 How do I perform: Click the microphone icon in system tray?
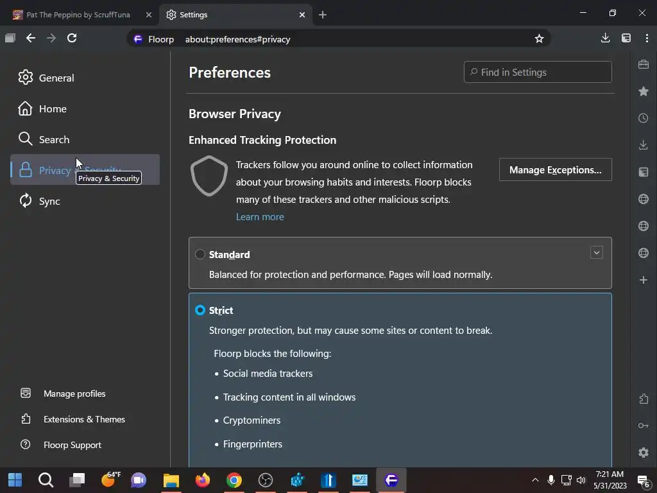click(x=551, y=480)
